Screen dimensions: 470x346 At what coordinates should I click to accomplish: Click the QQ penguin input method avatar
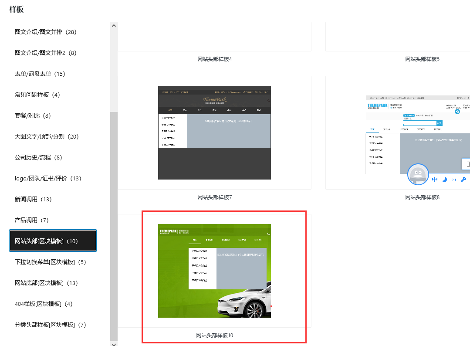(x=418, y=175)
